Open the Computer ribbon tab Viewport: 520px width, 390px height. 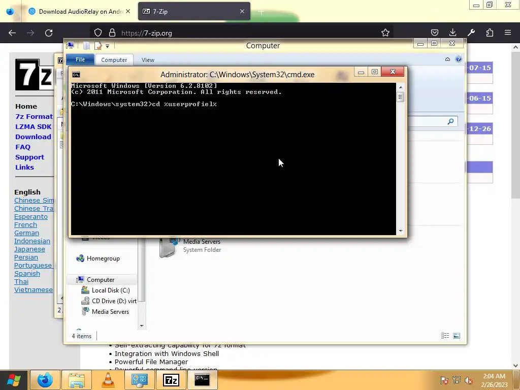coord(114,60)
